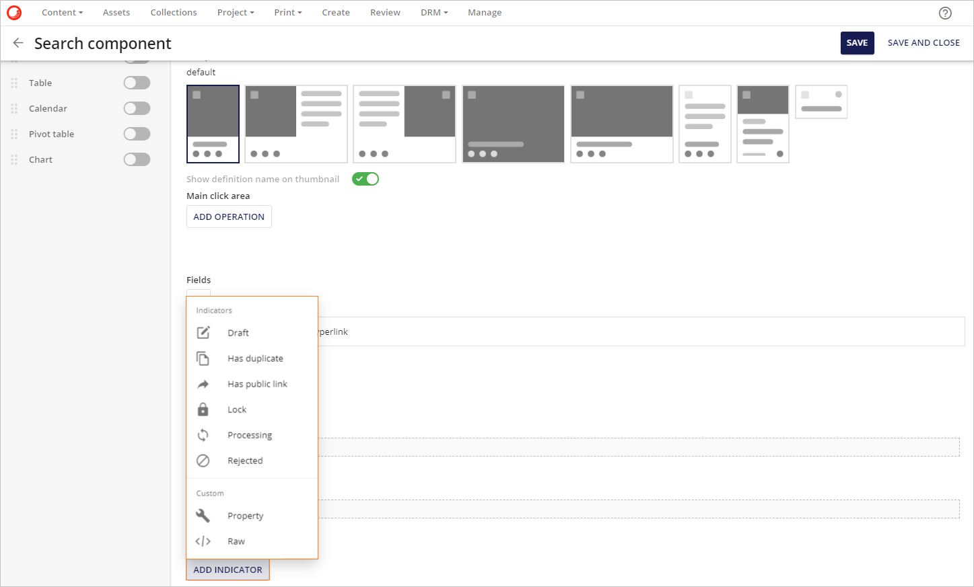Go back using the left arrow
Viewport: 974px width, 587px height.
[x=18, y=43]
